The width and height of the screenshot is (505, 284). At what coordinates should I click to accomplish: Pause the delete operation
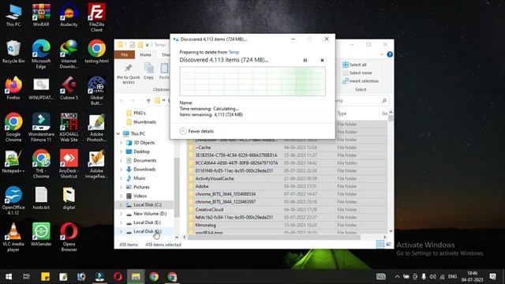tap(305, 60)
